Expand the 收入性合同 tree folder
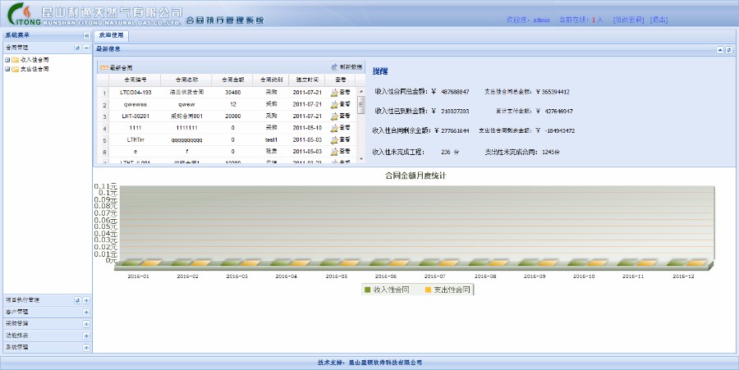Image resolution: width=739 pixels, height=370 pixels. tap(7, 60)
